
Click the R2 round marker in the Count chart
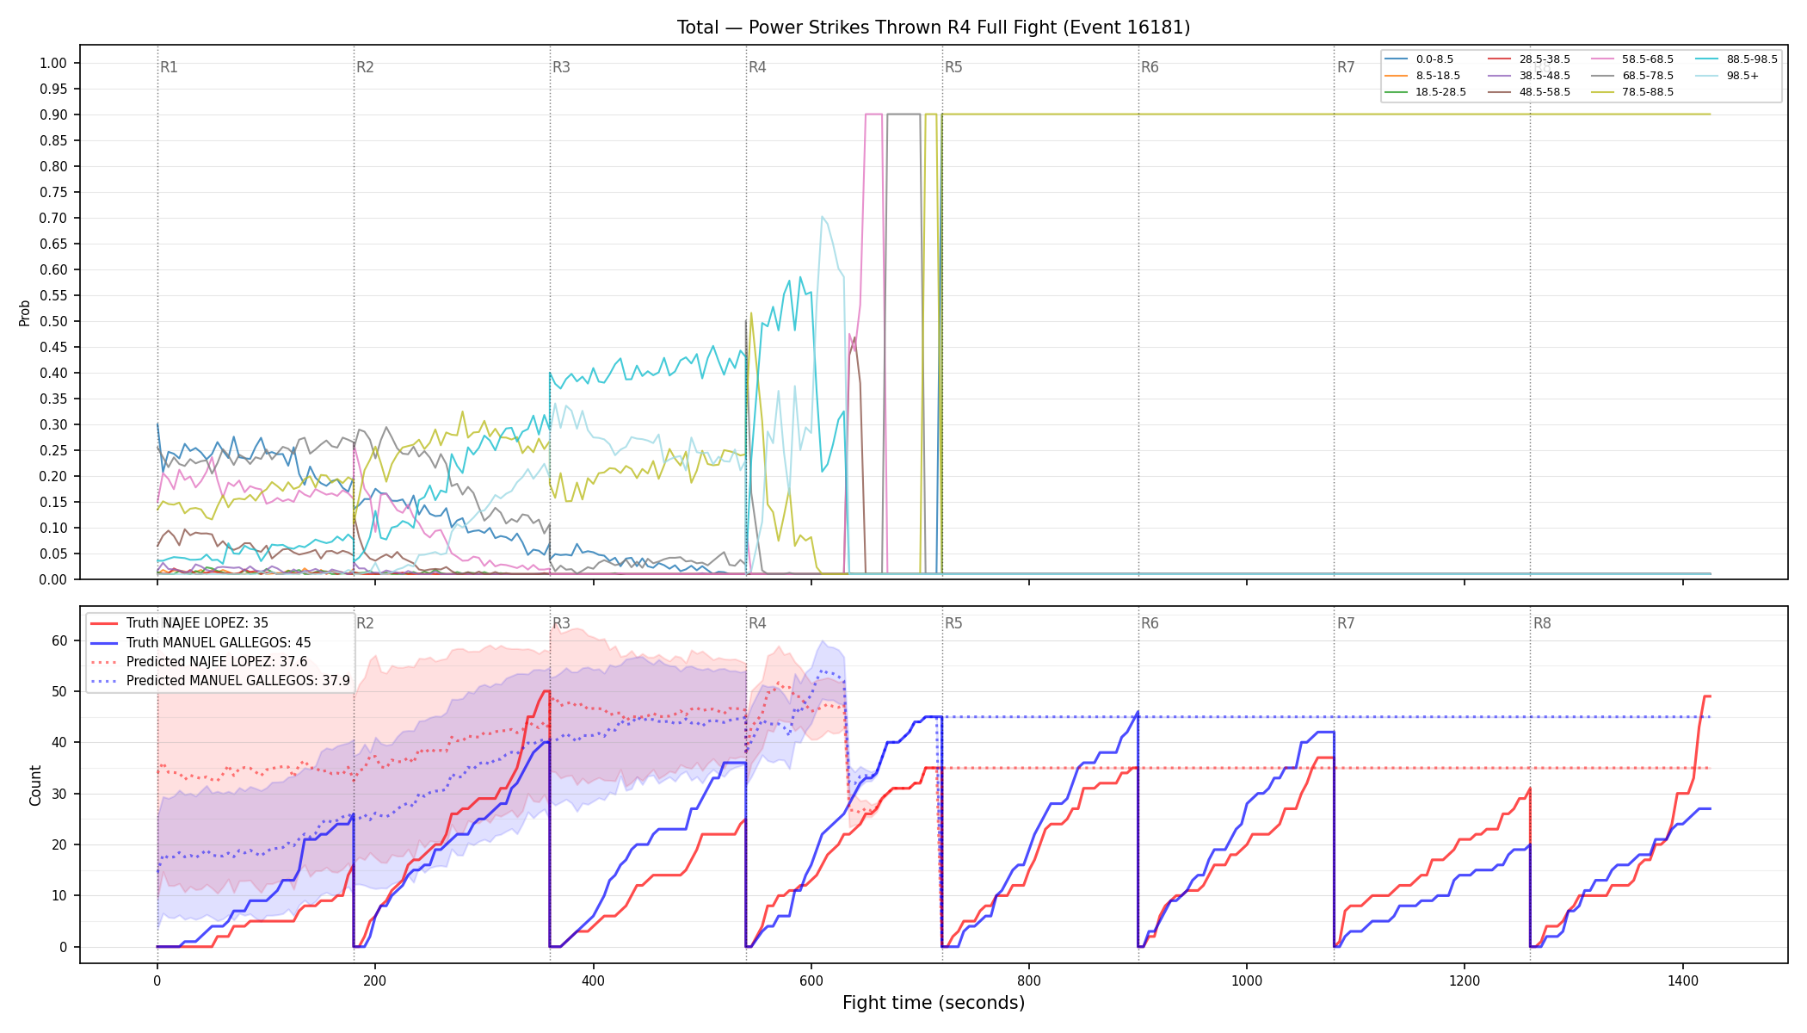coord(365,623)
